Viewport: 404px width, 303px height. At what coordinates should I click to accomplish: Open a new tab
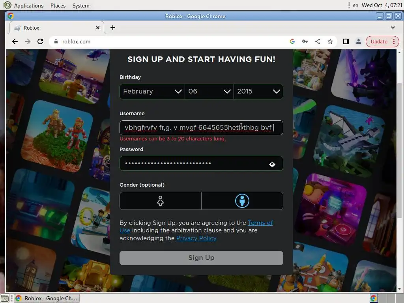(x=113, y=28)
